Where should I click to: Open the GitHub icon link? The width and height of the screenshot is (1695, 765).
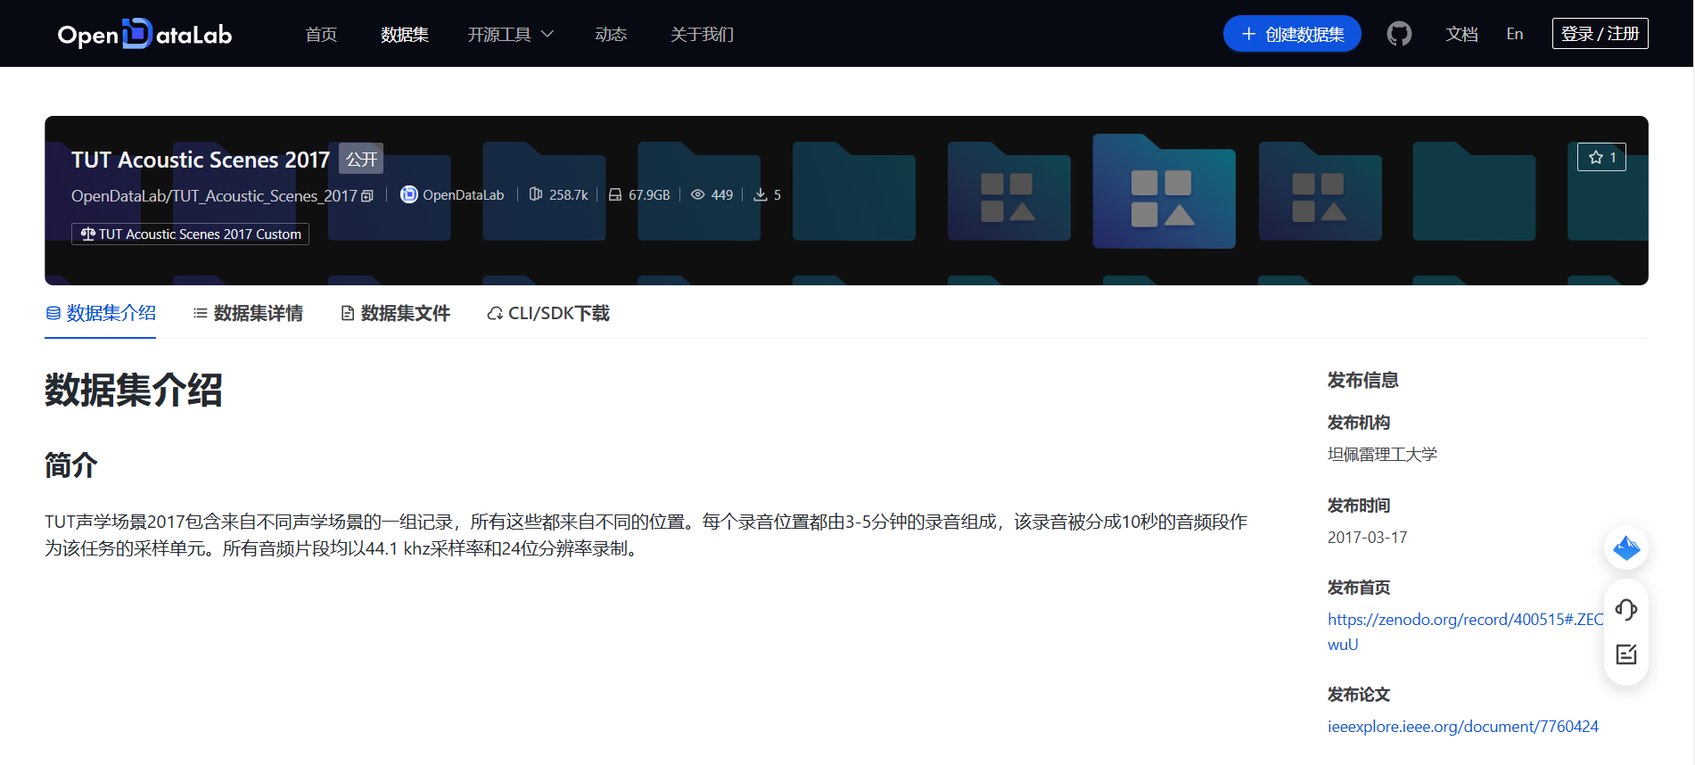[1399, 34]
